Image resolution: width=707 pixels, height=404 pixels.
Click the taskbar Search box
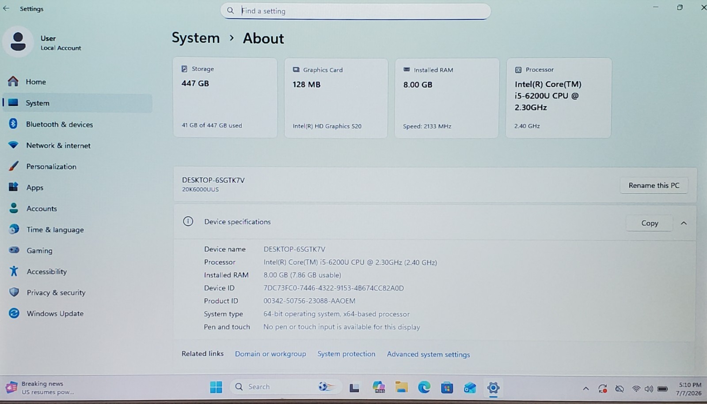click(x=285, y=387)
